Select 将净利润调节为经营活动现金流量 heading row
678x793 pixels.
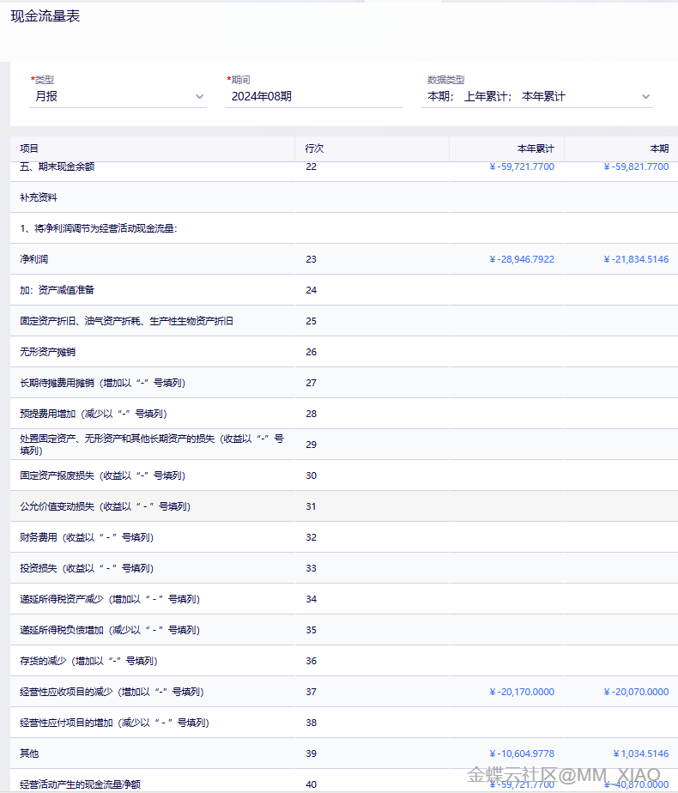(x=344, y=228)
